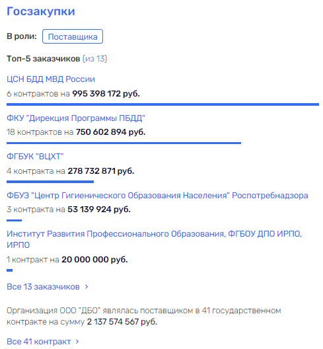Open ЦСН БДД МВД России customer link
The height and width of the screenshot is (349, 323).
tap(51, 79)
